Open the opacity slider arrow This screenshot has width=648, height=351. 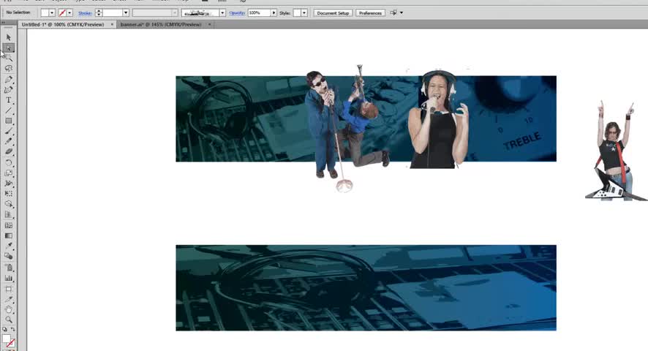(273, 13)
